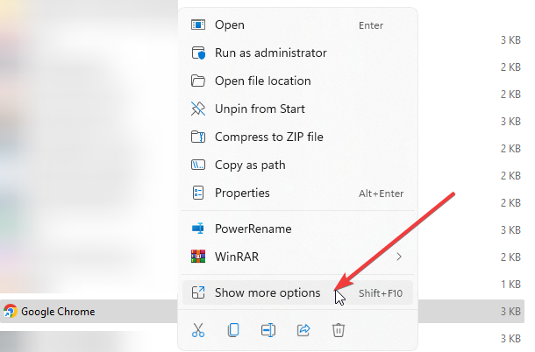Click the Show more options icon
The image size is (535, 352).
point(198,292)
